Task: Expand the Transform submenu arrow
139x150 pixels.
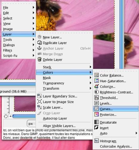Action: click(x=90, y=88)
